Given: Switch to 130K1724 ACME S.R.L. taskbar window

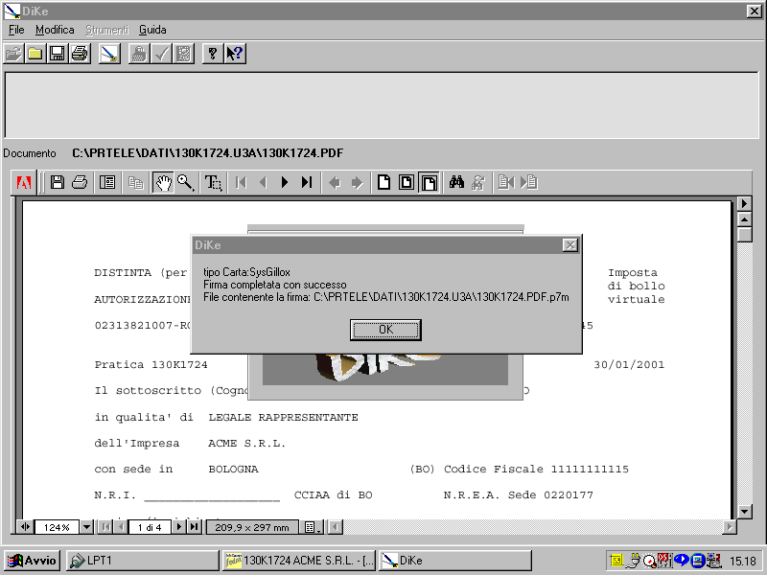Looking at the screenshot, I should (x=299, y=561).
